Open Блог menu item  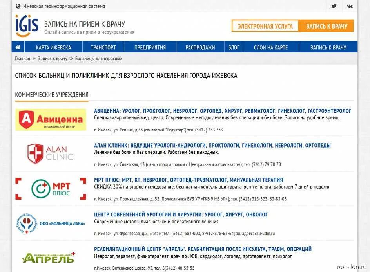(234, 47)
